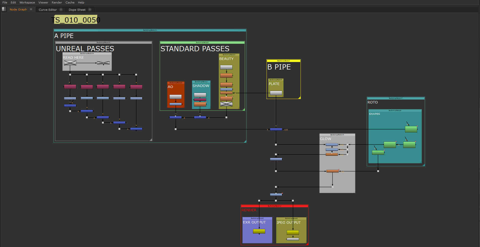The width and height of the screenshot is (480, 247).
Task: Switch to the Curve Editor tab
Action: click(48, 10)
